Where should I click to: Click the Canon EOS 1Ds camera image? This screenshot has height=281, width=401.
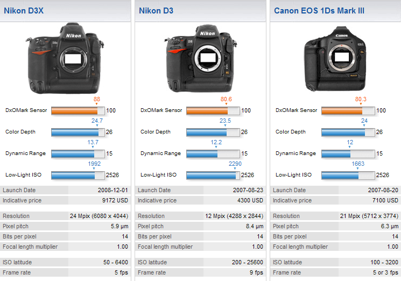(335, 59)
